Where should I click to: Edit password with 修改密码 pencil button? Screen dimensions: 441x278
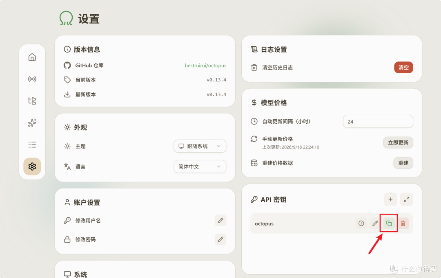click(x=220, y=239)
